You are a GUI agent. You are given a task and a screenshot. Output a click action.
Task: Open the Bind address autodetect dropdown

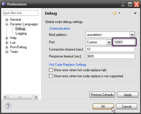[x=132, y=35]
